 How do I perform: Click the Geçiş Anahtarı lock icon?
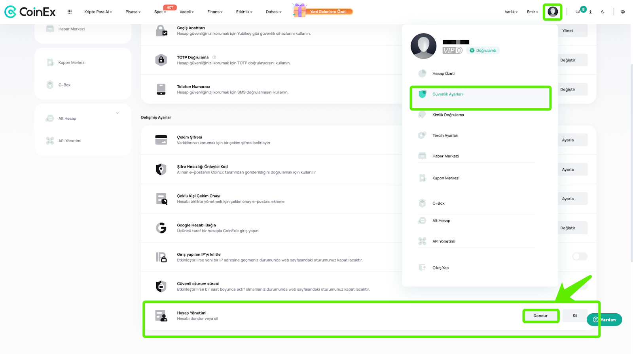point(161,31)
